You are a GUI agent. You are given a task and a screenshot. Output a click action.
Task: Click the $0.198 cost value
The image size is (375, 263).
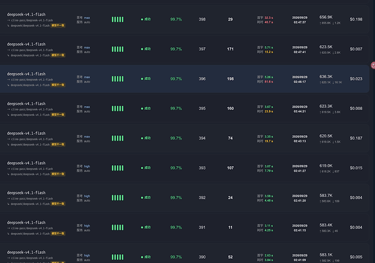[x=356, y=20]
